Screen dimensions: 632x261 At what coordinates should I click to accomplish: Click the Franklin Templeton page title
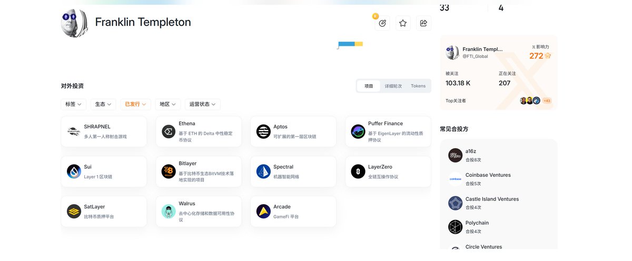tap(143, 22)
